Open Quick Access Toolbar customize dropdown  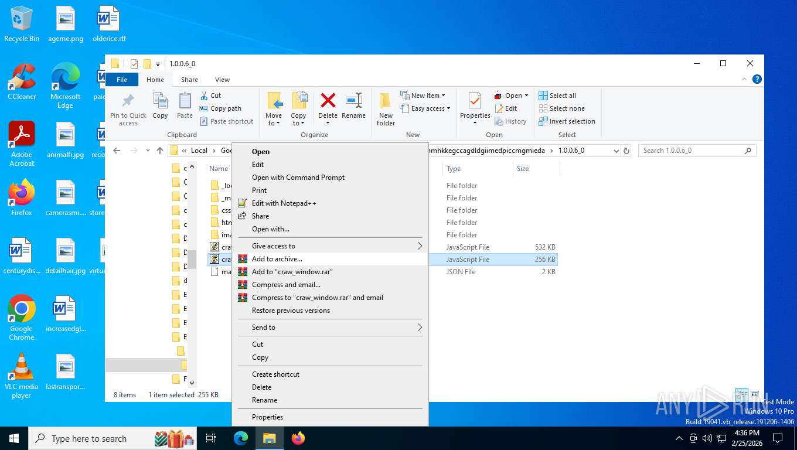click(158, 64)
